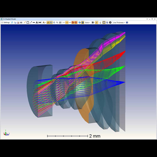Image resolution: width=157 pixels, height=157 pixels.
Task: Activate the text annotation A tool
Action: [37, 22]
